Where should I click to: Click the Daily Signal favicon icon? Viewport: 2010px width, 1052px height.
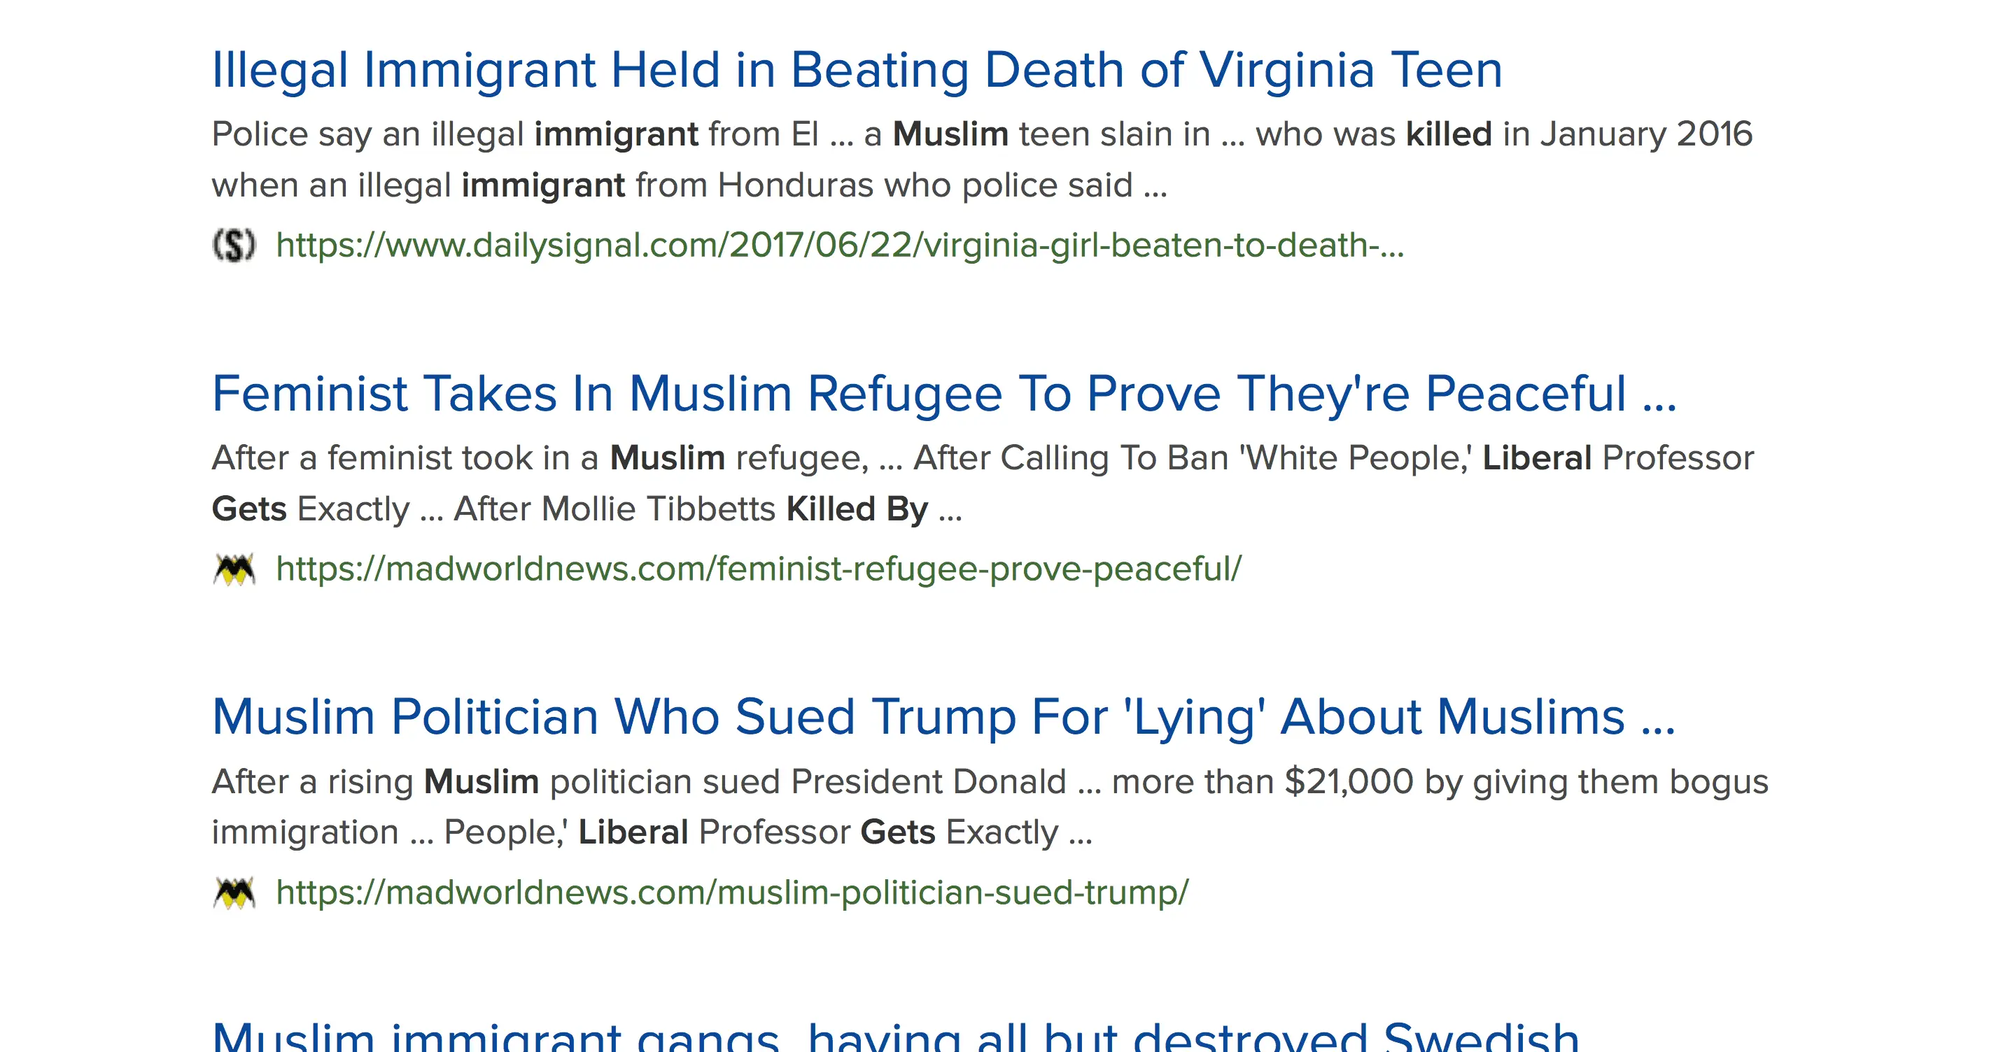click(233, 246)
